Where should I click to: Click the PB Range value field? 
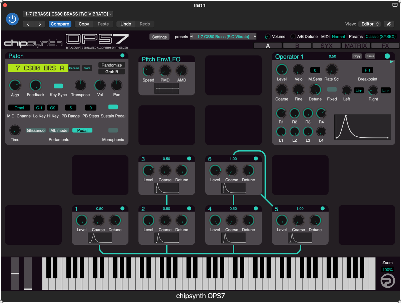[x=71, y=108]
